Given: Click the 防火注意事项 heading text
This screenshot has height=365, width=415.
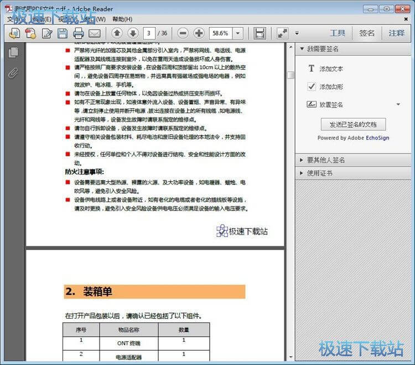Looking at the screenshot, I should coord(85,172).
